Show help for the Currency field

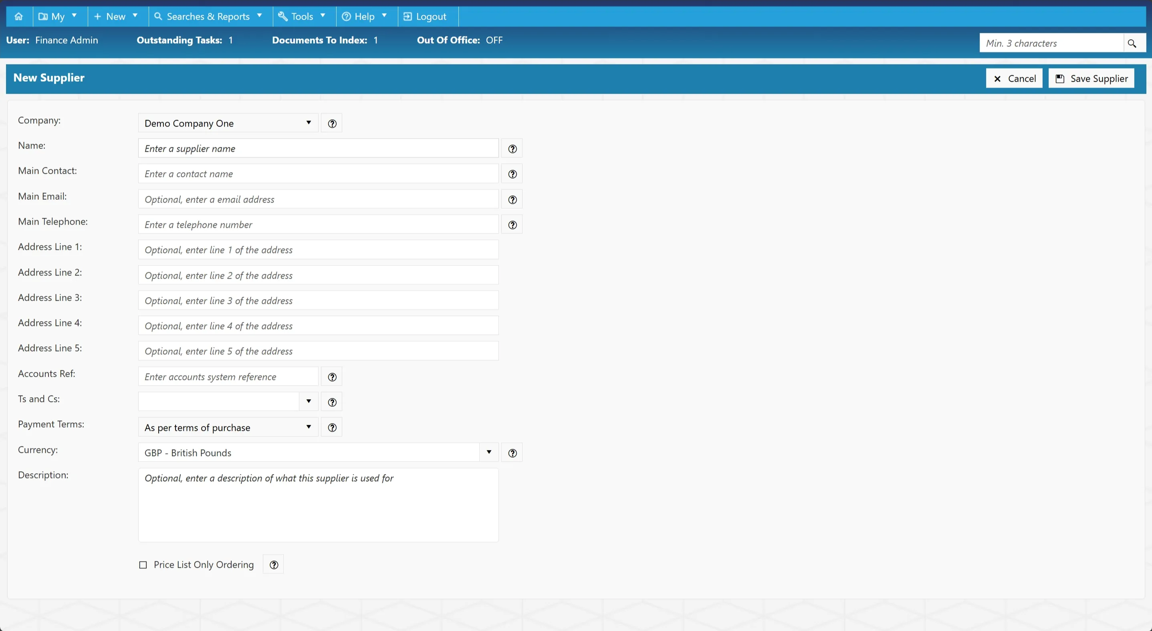pos(512,453)
